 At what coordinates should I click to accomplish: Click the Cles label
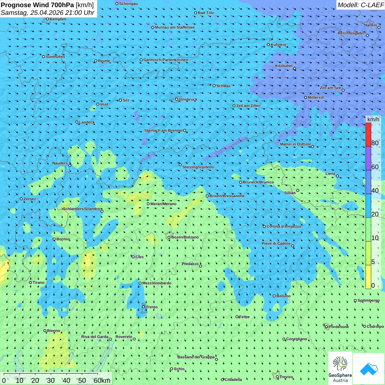(x=139, y=257)
